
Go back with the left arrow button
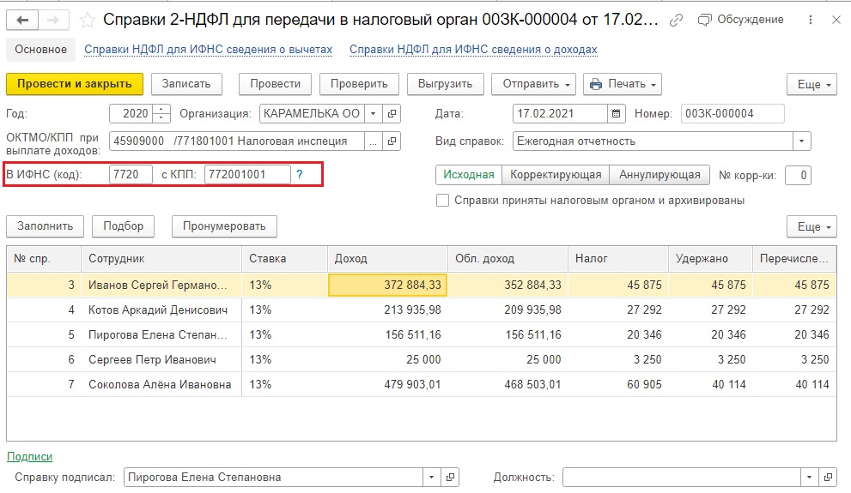(22, 21)
